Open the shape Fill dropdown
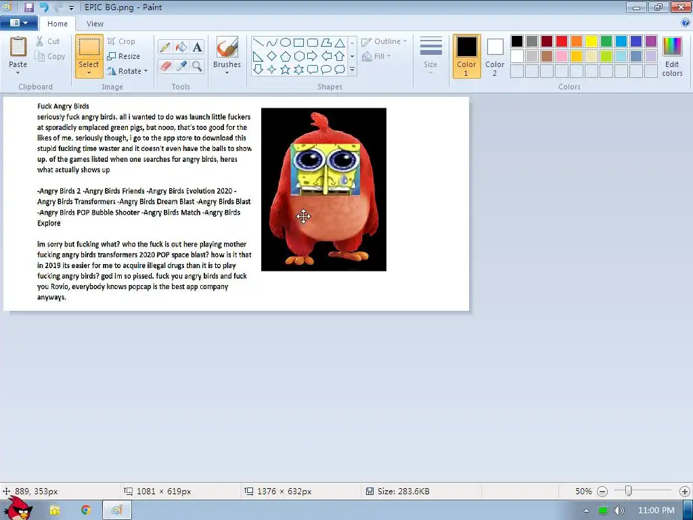 [x=376, y=57]
